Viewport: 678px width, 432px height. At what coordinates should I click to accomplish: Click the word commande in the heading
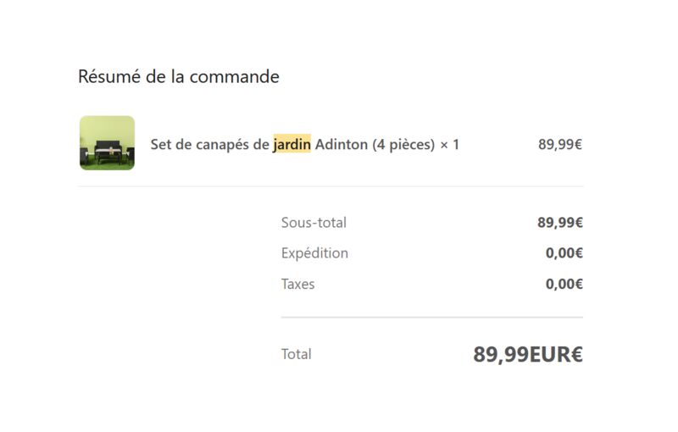coord(235,77)
